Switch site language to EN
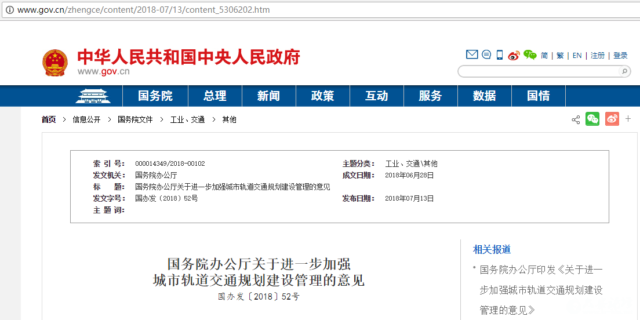Viewport: 640px width, 320px height. [x=577, y=56]
